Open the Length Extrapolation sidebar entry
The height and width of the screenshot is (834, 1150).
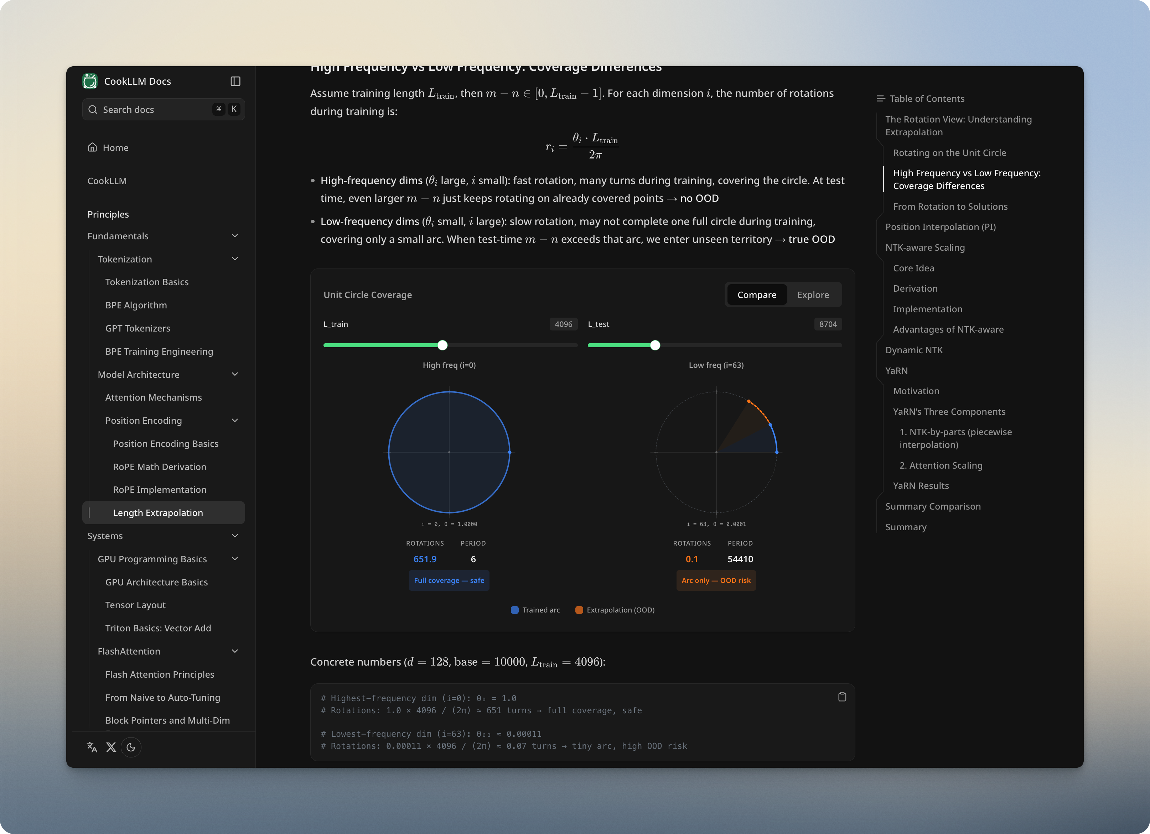(158, 512)
